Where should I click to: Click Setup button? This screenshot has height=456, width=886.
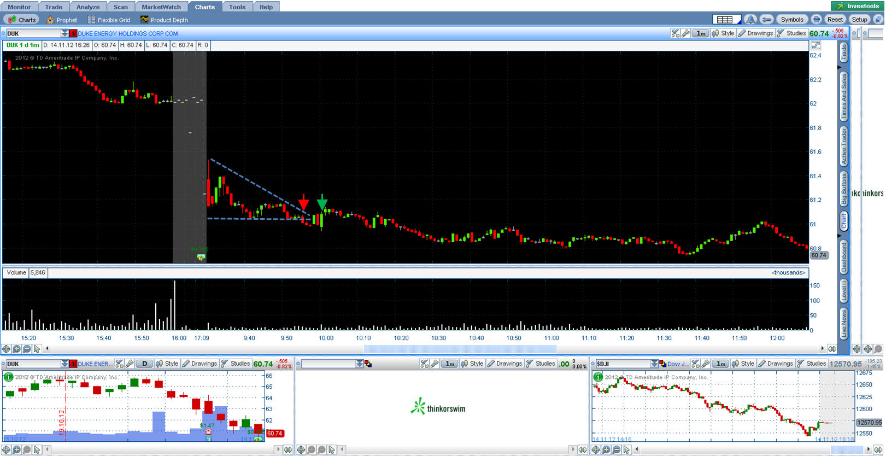tap(859, 20)
